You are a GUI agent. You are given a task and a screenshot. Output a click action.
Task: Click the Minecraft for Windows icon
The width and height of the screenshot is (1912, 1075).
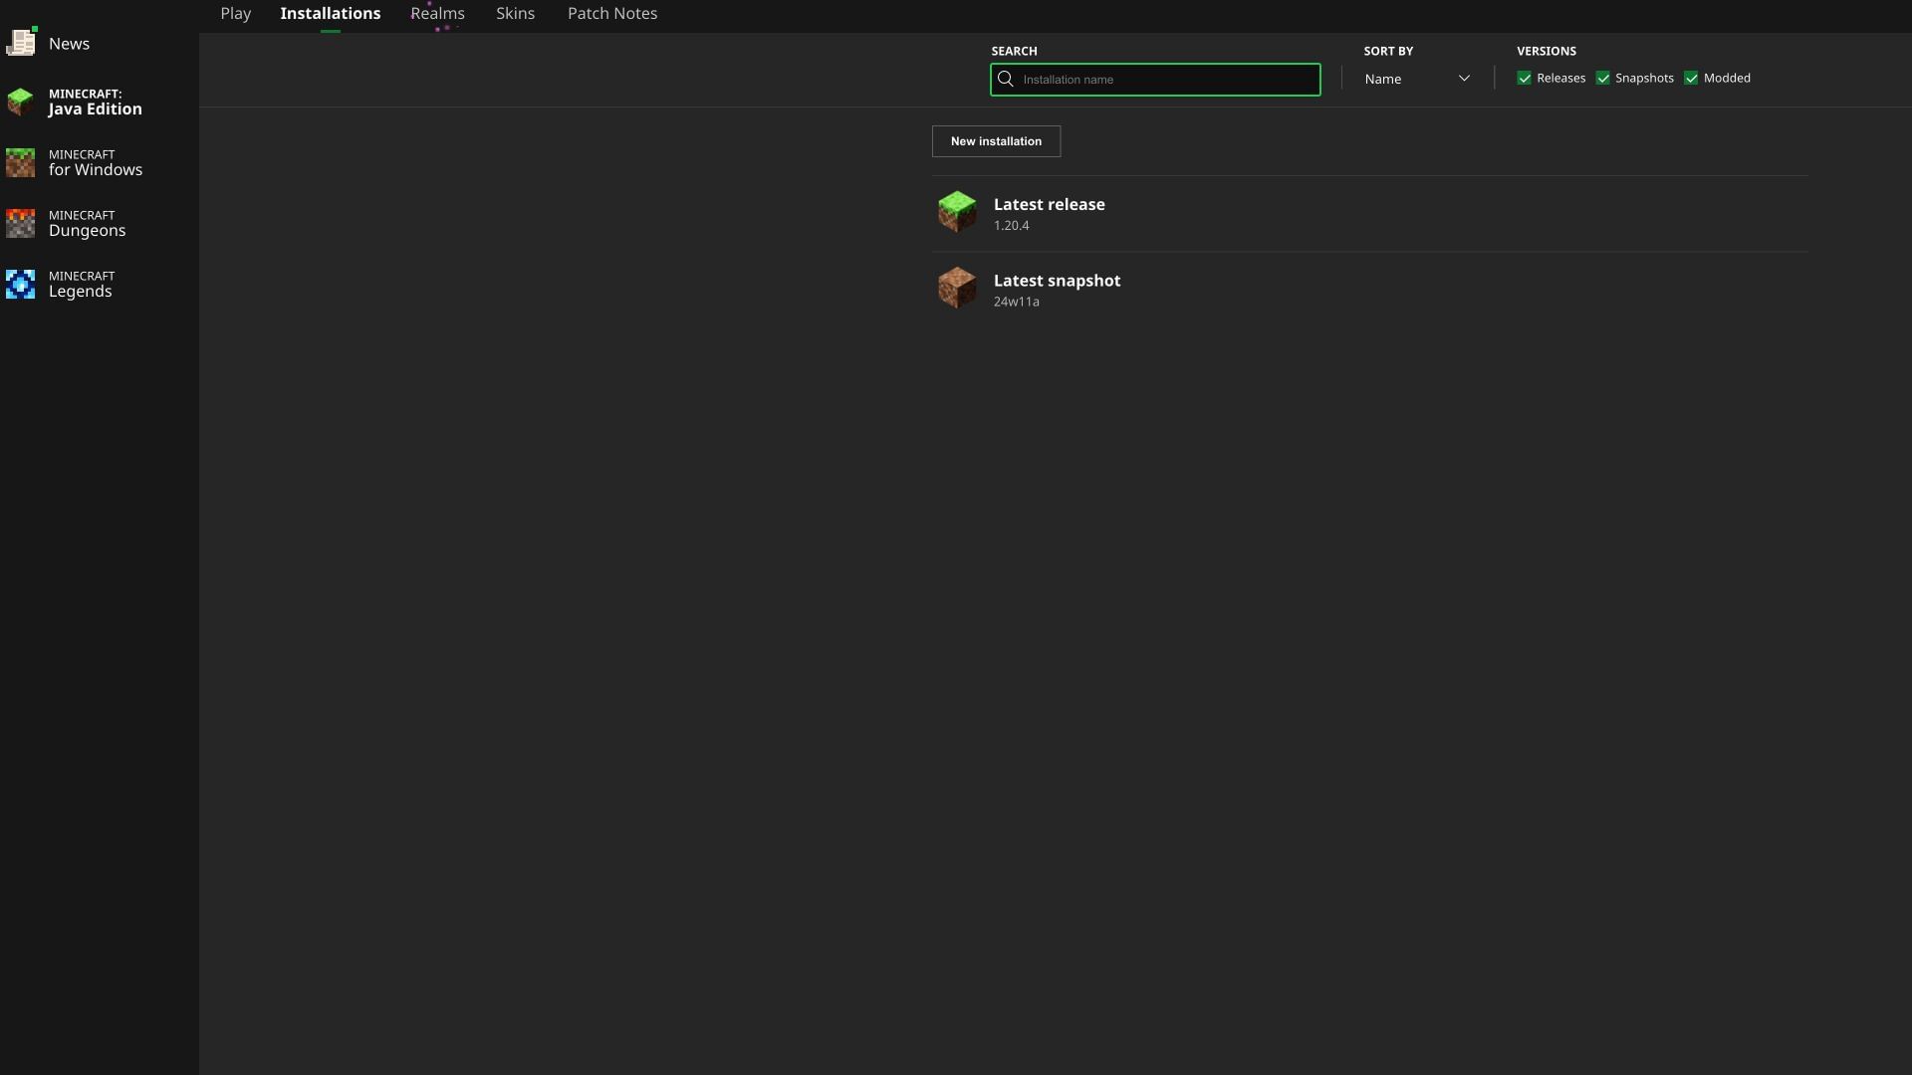click(x=20, y=161)
